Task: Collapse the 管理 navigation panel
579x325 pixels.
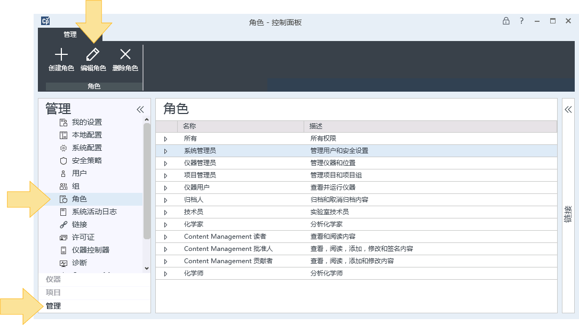Action: tap(140, 109)
